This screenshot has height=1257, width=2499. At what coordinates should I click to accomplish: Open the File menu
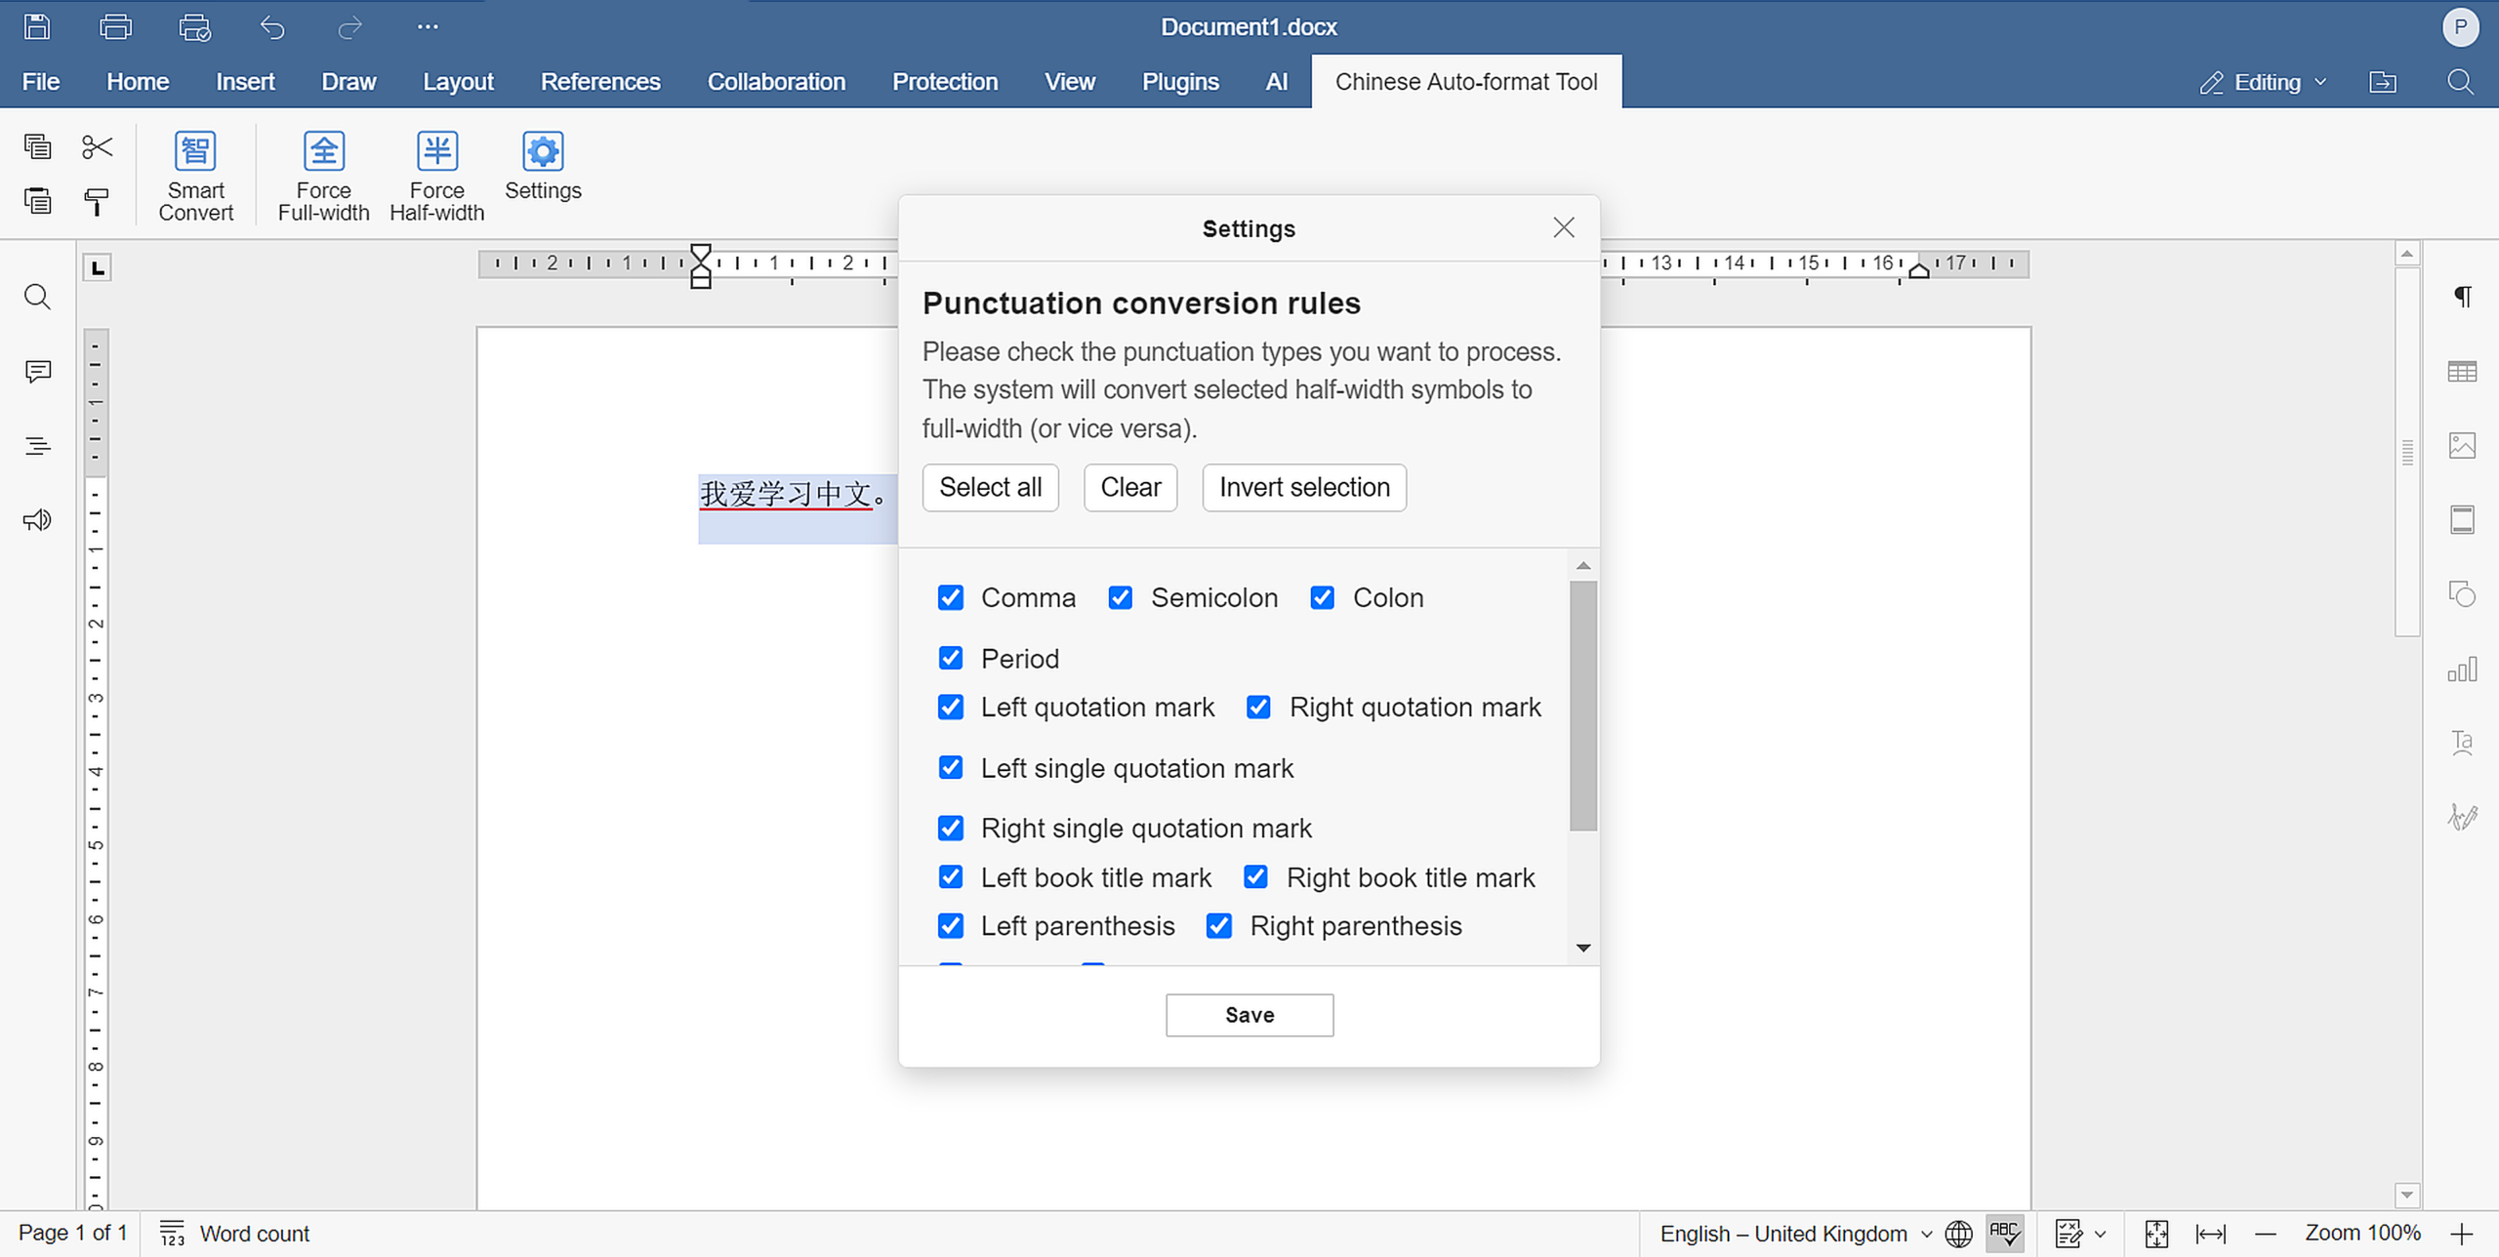(x=41, y=82)
